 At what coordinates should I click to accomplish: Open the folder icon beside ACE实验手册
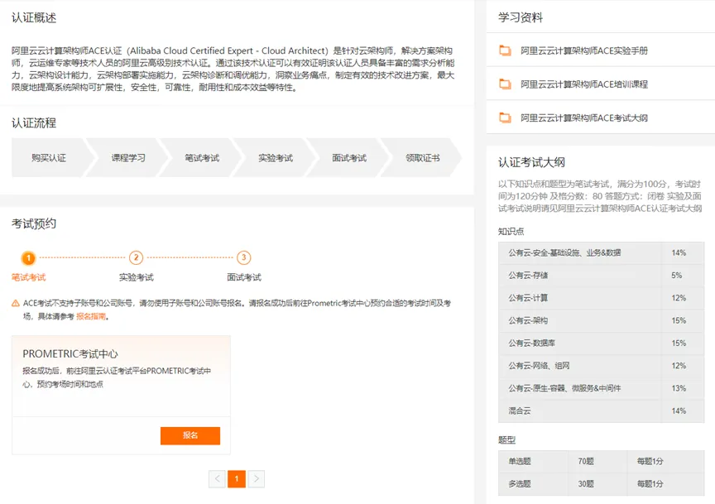coord(505,50)
